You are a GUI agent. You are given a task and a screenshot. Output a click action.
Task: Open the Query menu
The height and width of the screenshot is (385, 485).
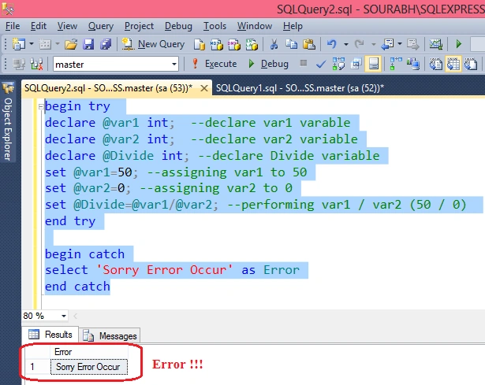point(101,26)
